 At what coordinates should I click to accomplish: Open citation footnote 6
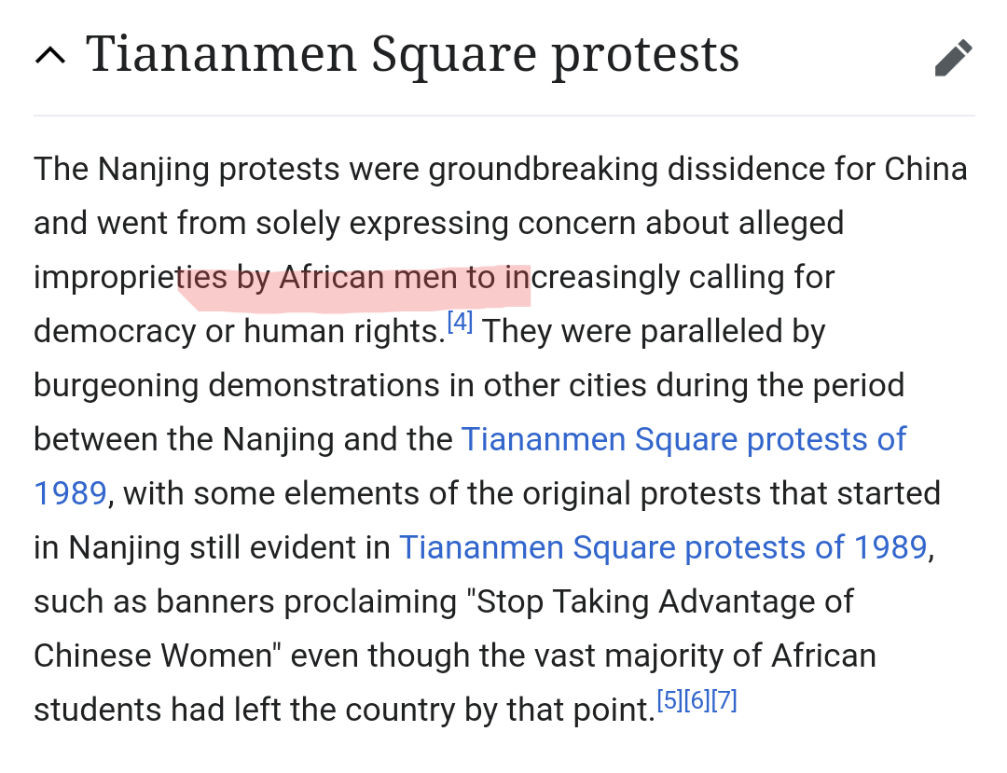pyautogui.click(x=697, y=701)
